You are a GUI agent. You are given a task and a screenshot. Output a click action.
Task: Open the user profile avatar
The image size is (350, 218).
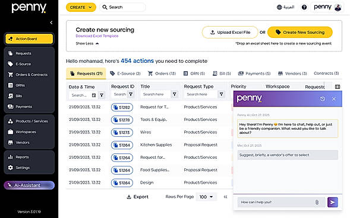coord(338,7)
